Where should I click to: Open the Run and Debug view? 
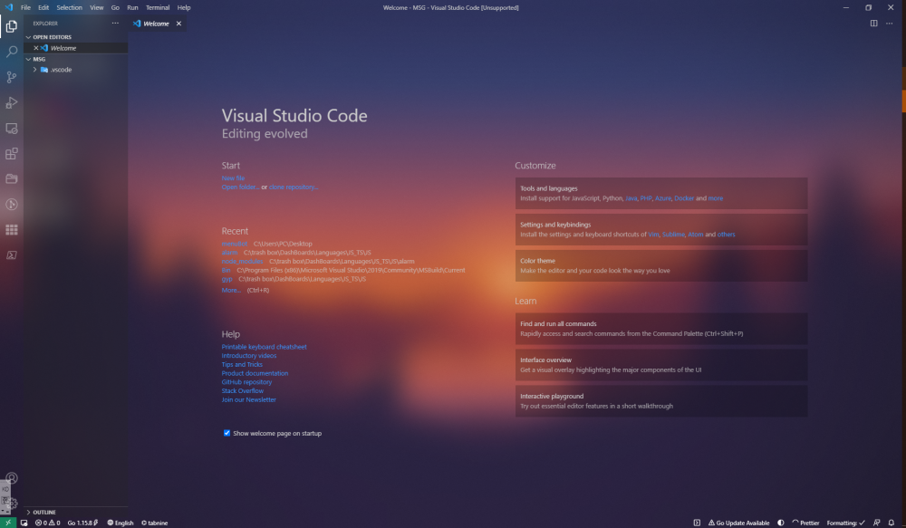12,103
